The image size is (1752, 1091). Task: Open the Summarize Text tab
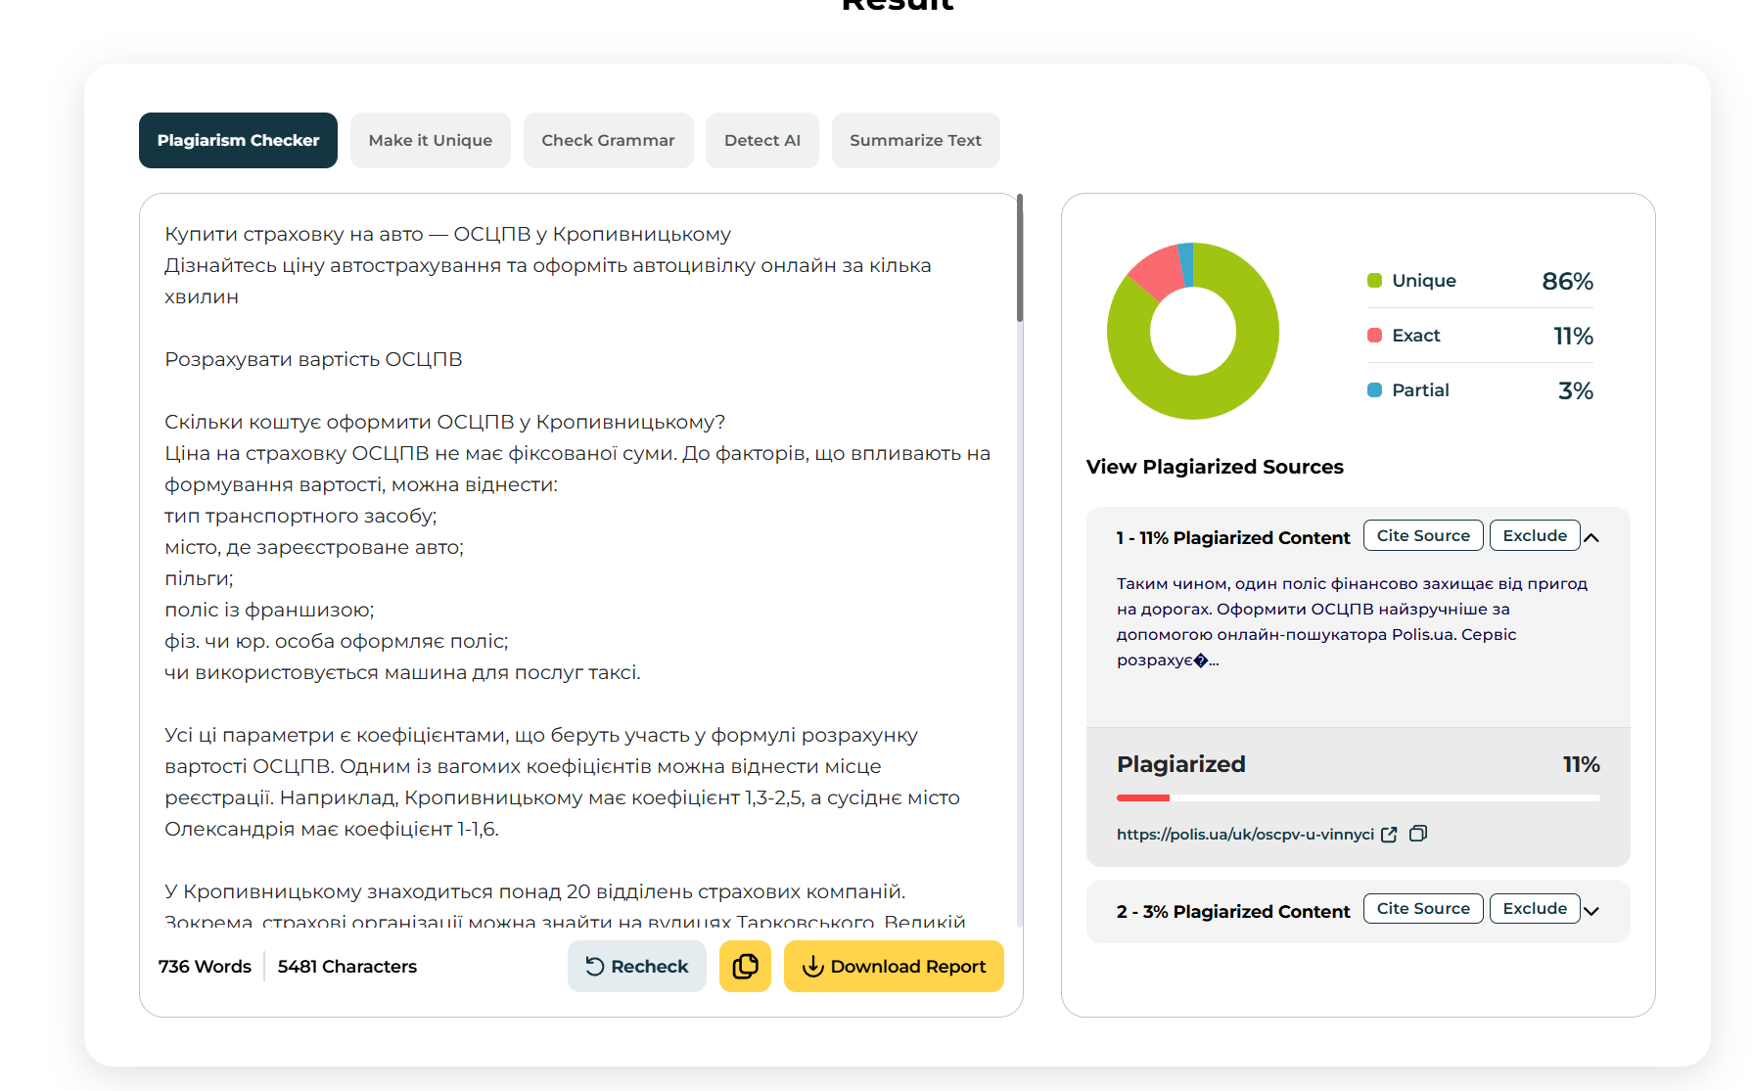tap(915, 140)
